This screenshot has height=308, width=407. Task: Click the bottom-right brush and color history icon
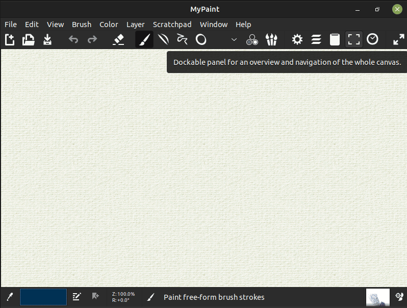tap(399, 297)
